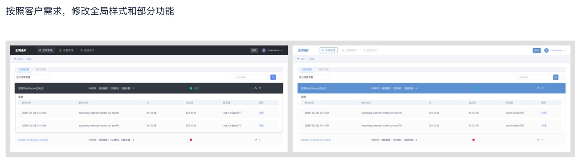The width and height of the screenshot is (581, 165).
Task: Click the 自动 button in dark-theme header
Action: pos(254,50)
